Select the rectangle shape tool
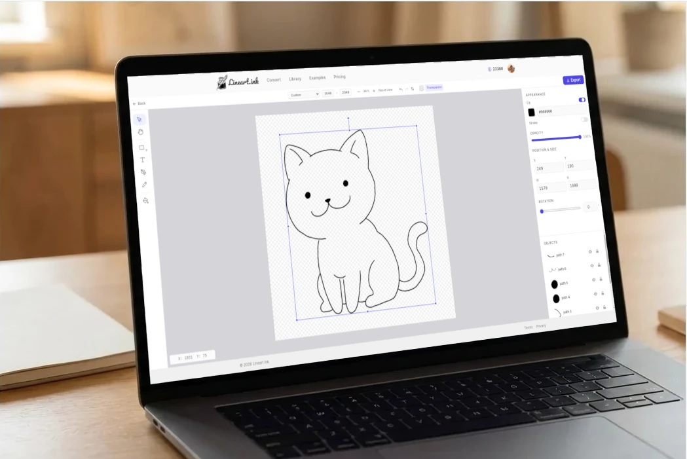 141,147
